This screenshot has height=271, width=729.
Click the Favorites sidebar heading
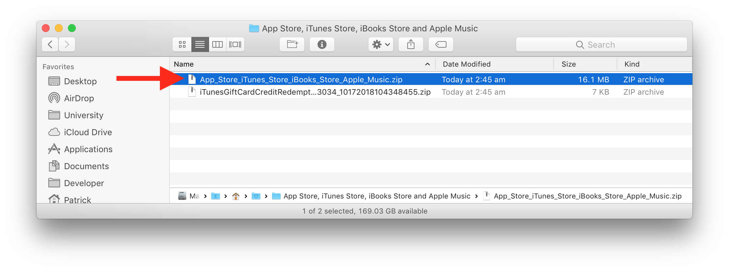[x=58, y=67]
